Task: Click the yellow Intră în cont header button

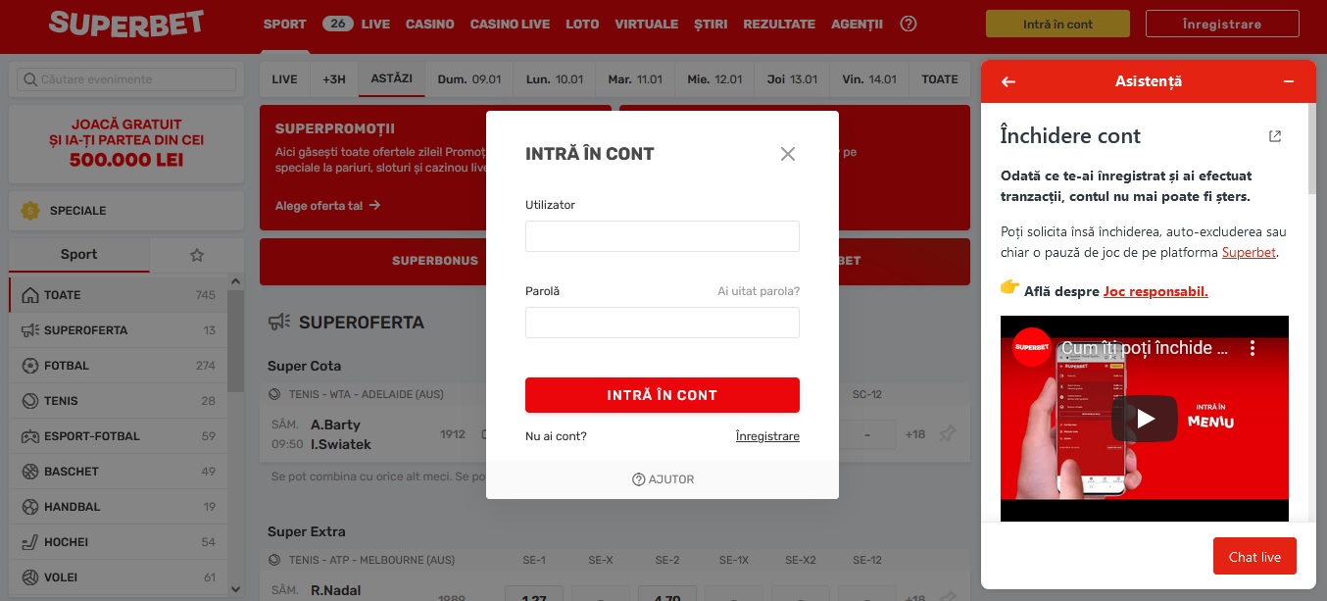Action: click(x=1057, y=25)
